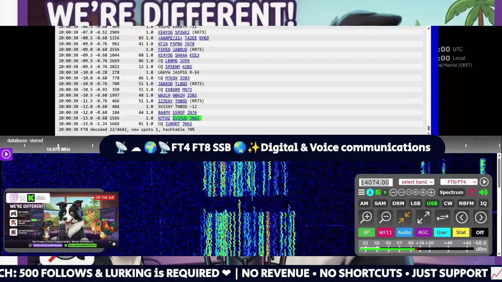Click the white outward arrows zoom-out-full icon
This screenshot has height=282, width=502.
point(423,217)
